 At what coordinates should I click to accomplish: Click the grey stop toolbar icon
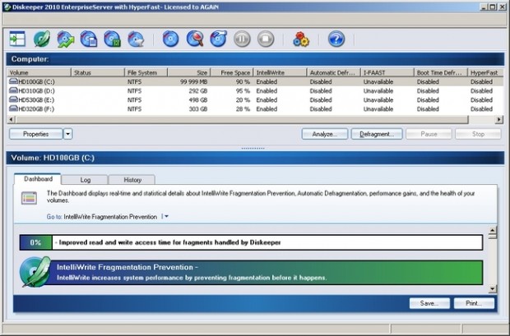[266, 39]
